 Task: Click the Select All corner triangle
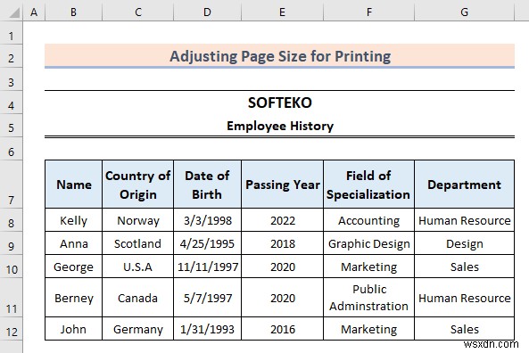[14, 12]
